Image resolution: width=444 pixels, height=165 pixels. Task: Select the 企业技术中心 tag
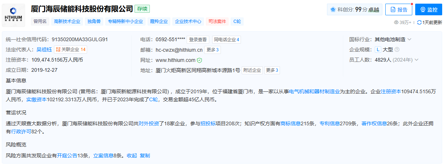(x=188, y=21)
